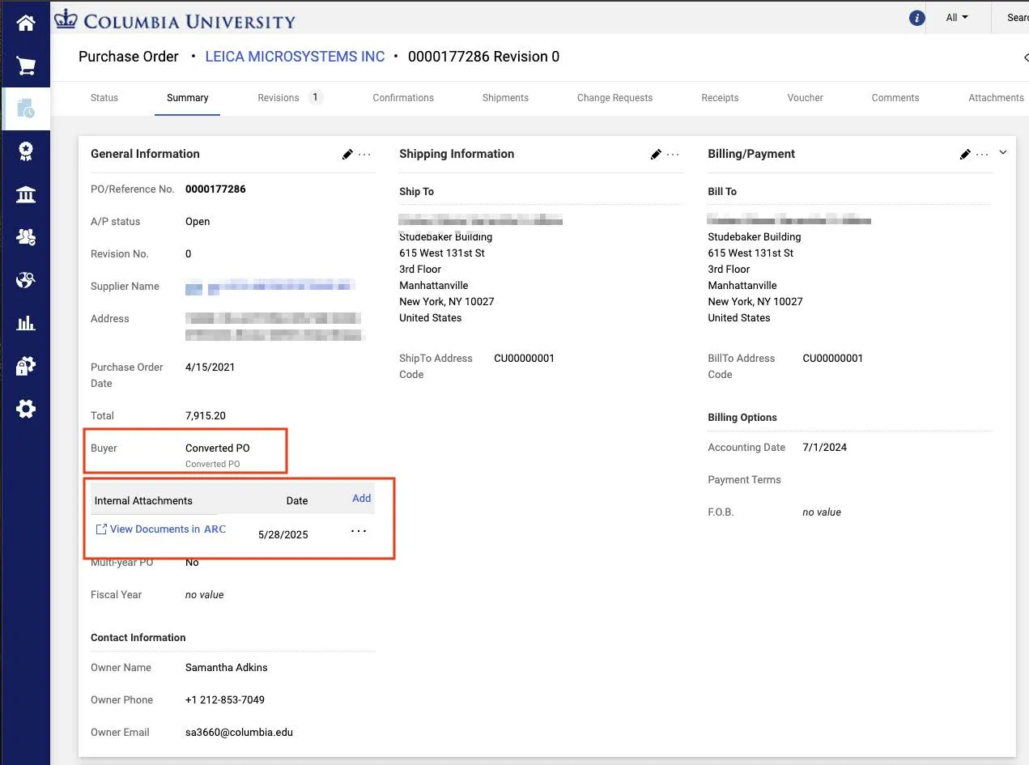Click owner email sa3660@columbia.edu
Image resolution: width=1029 pixels, height=765 pixels.
point(239,733)
